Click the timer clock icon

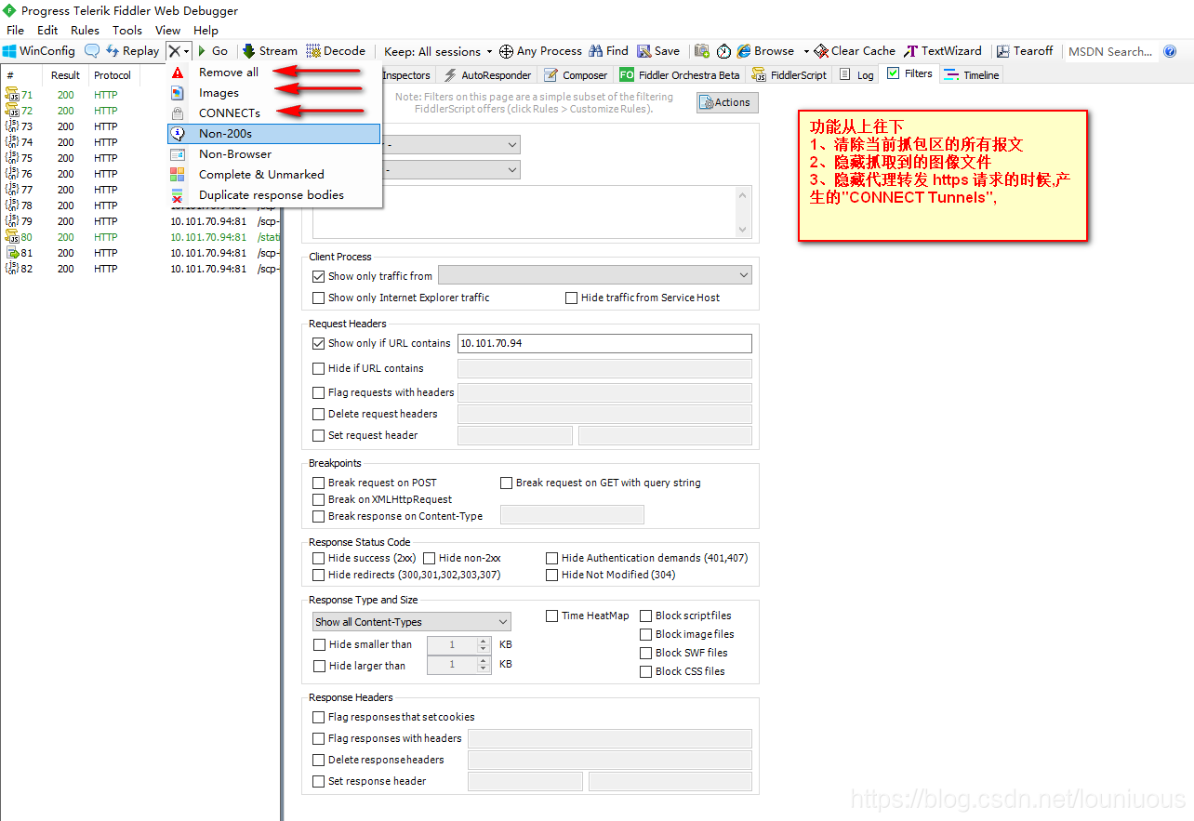click(723, 51)
